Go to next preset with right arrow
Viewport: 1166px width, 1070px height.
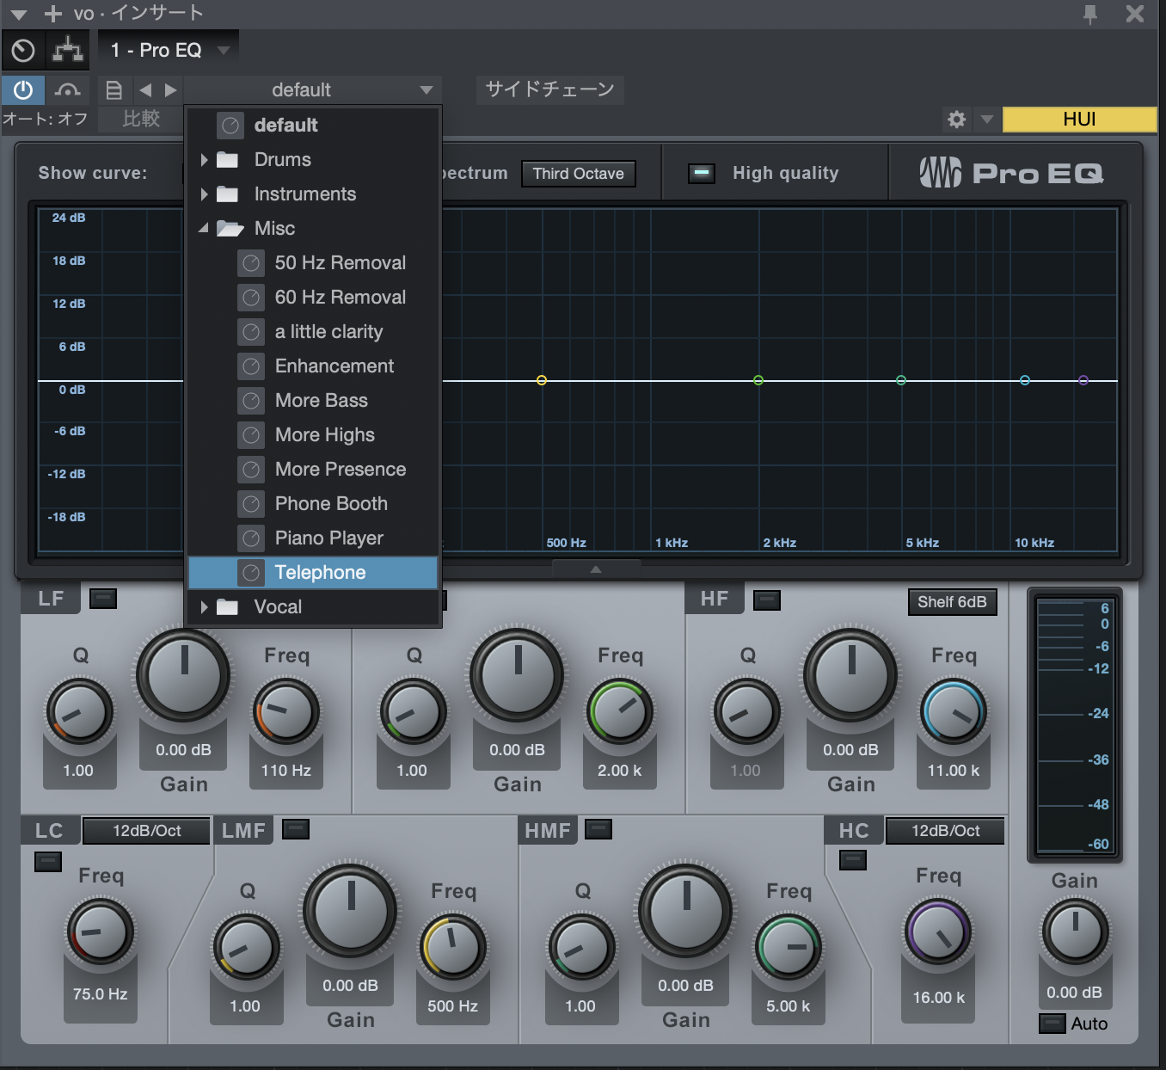coord(170,89)
